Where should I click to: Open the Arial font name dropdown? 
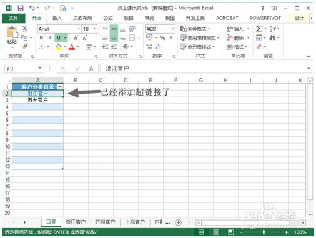[79, 29]
